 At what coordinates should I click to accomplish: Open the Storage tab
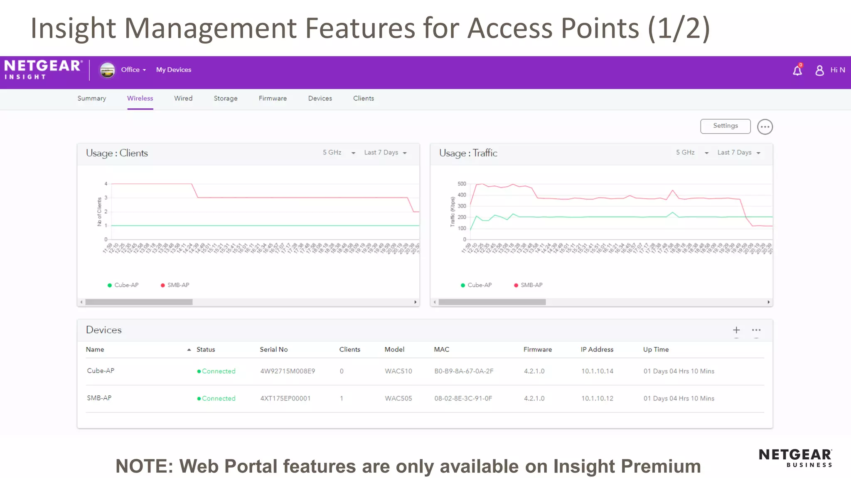tap(226, 98)
